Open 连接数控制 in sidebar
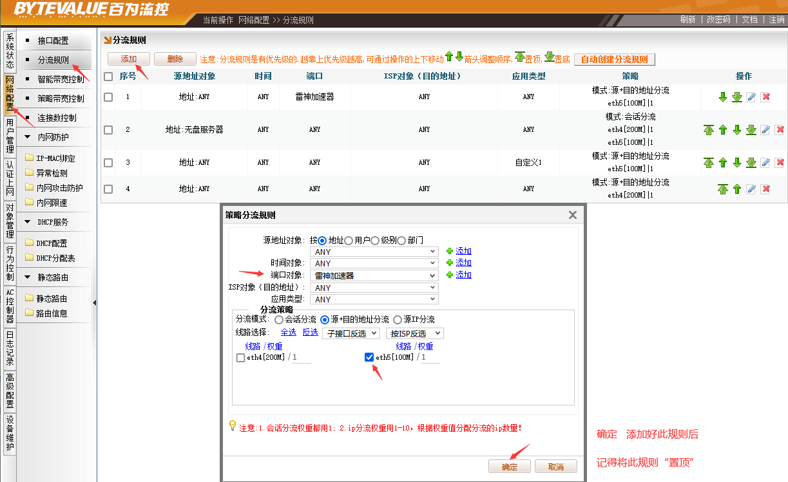This screenshot has height=482, width=788. [57, 118]
